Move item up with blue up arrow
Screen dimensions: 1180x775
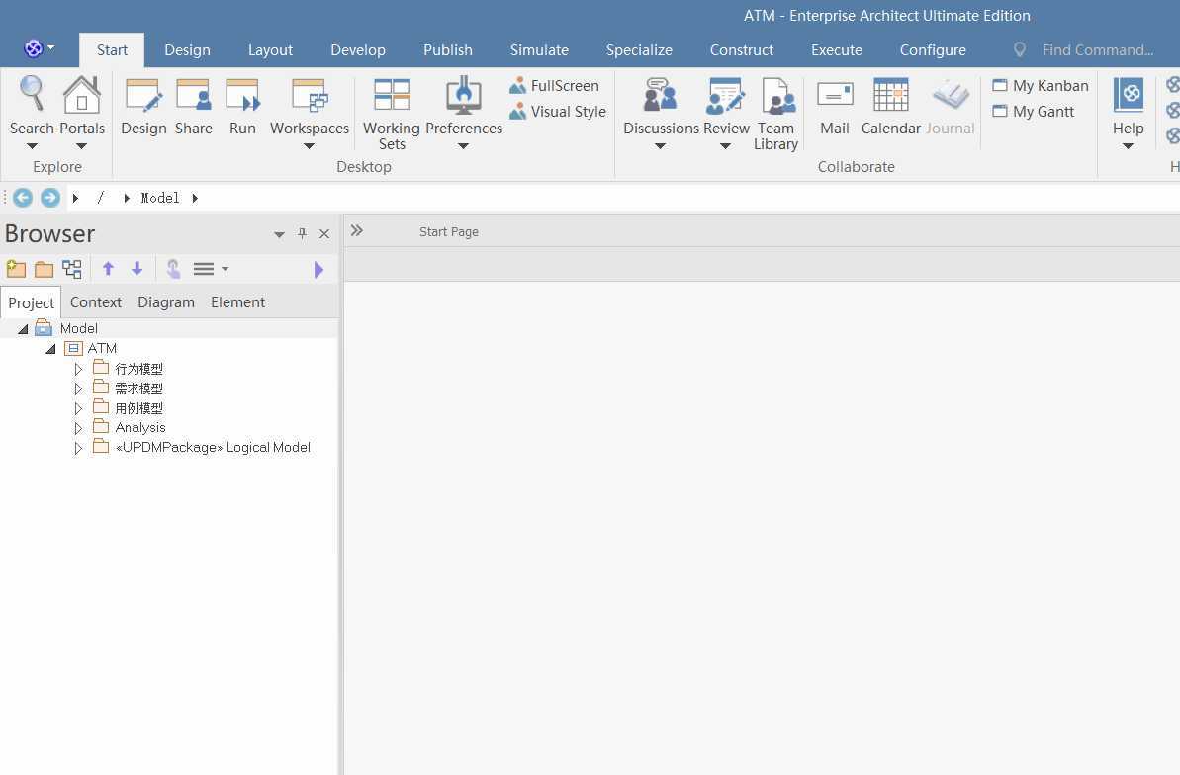(109, 269)
